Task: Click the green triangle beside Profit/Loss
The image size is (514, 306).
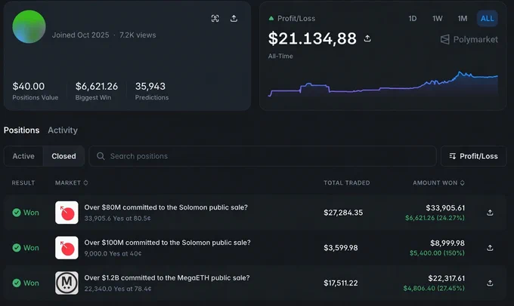Action: [271, 18]
